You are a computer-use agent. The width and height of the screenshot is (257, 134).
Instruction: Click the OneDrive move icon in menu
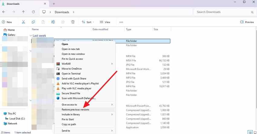[58, 69]
